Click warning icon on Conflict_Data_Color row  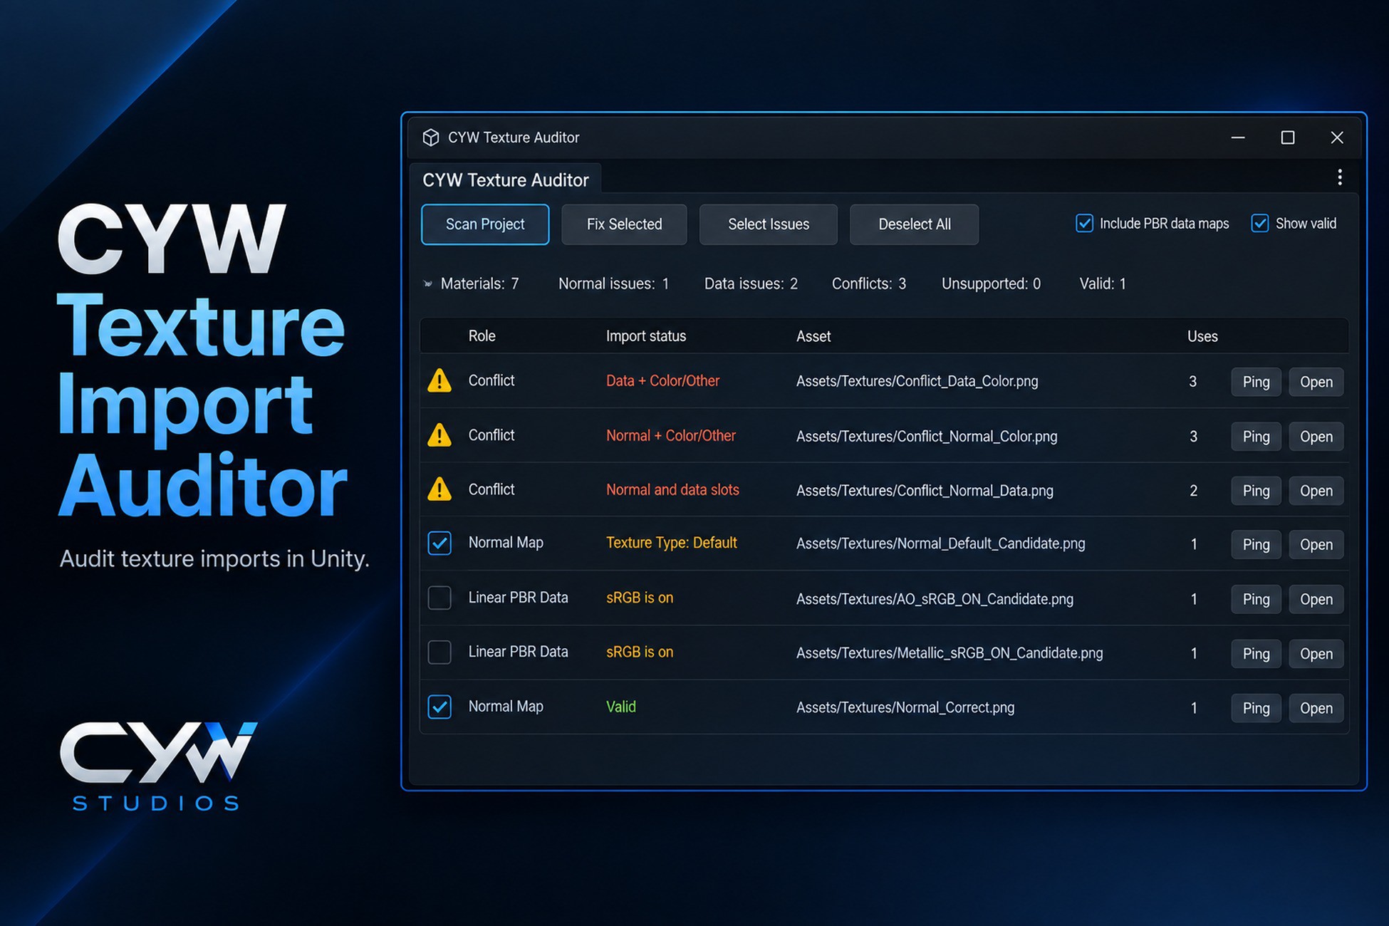click(439, 381)
